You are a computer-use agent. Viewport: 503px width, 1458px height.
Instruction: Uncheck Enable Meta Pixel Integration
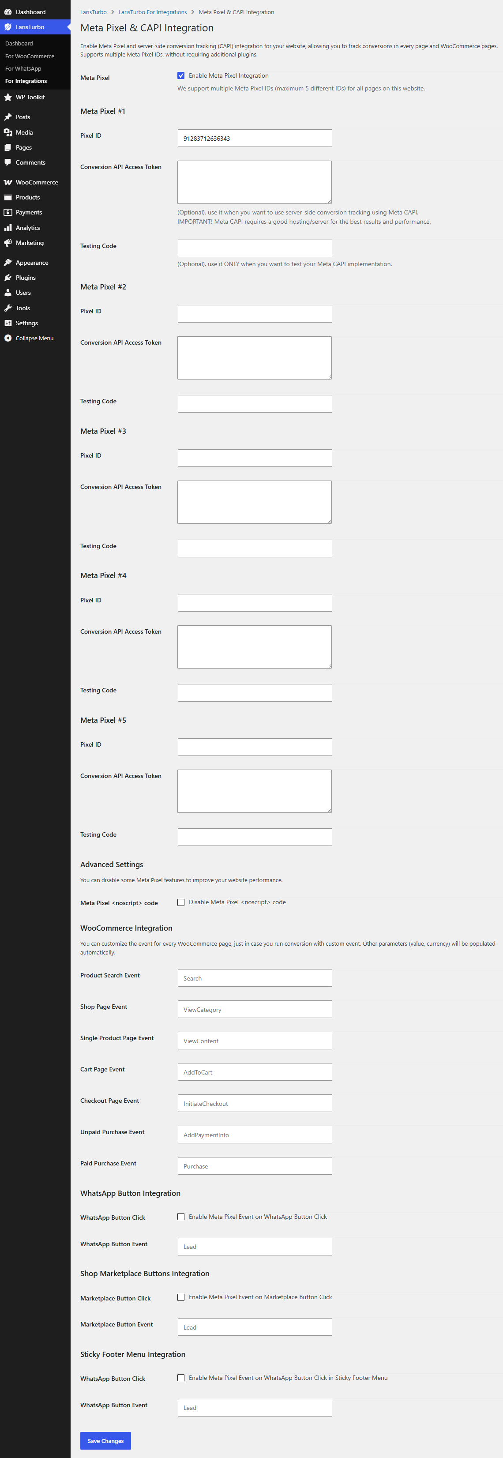tap(181, 75)
